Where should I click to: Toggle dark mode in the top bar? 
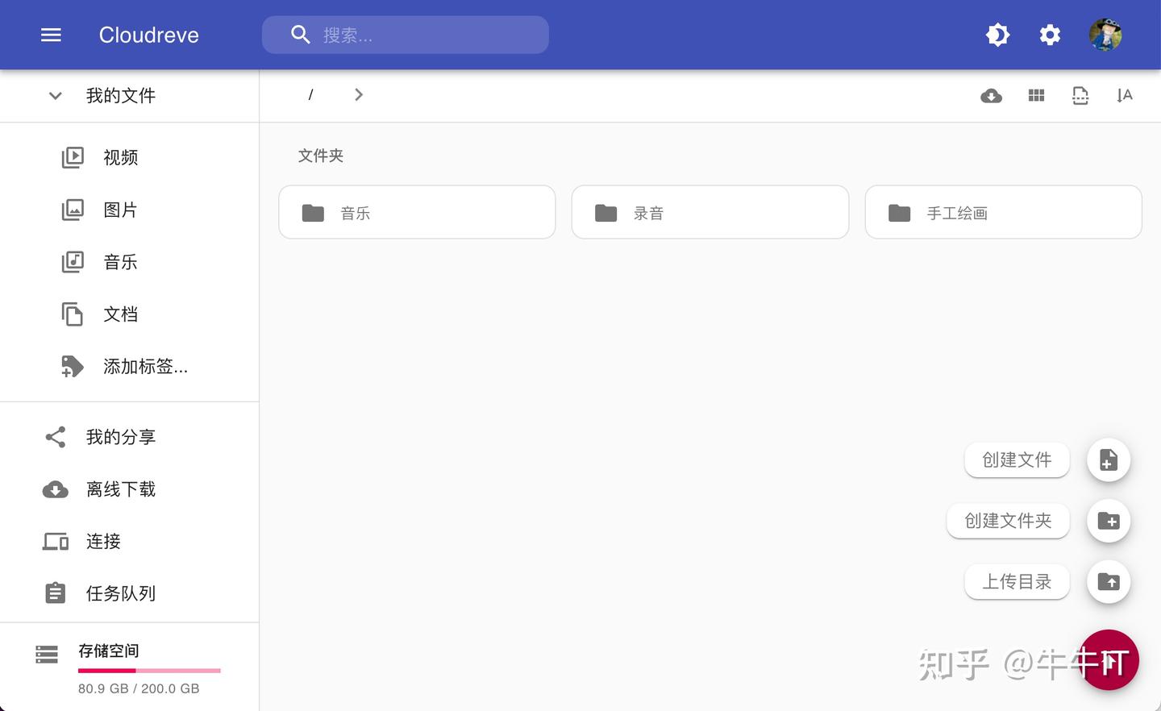point(997,35)
